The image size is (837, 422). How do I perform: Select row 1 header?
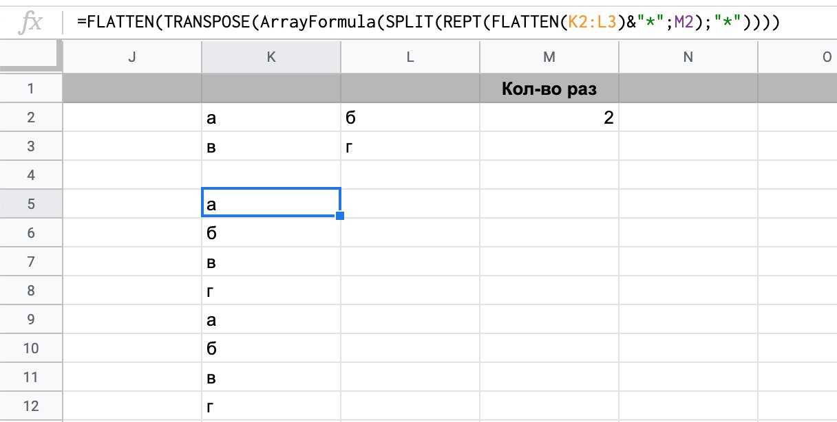(x=31, y=89)
